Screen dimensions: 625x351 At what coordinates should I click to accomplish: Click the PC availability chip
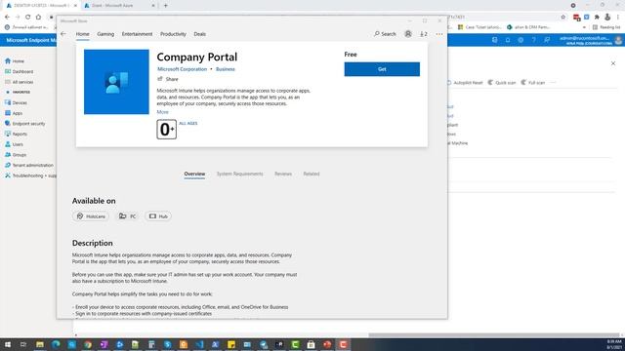click(x=128, y=216)
